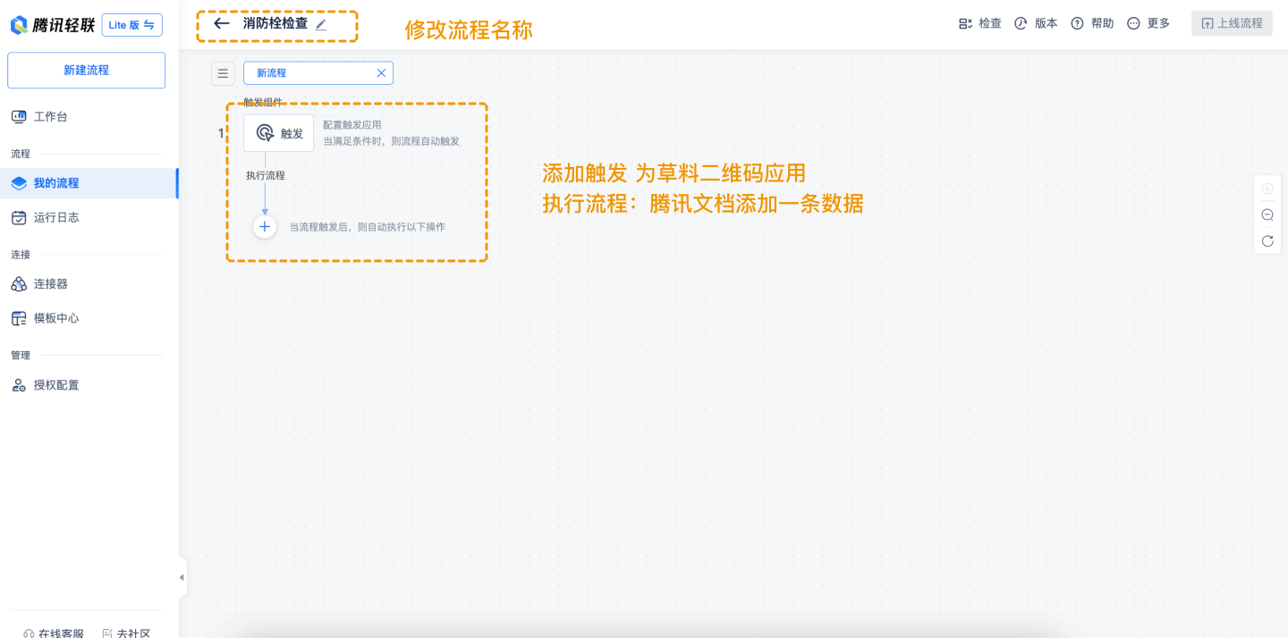
Task: Click the pencil edit icon next to 消防栓检查
Action: (x=321, y=24)
